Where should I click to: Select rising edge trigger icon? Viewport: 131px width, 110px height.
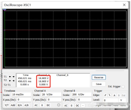105,95
